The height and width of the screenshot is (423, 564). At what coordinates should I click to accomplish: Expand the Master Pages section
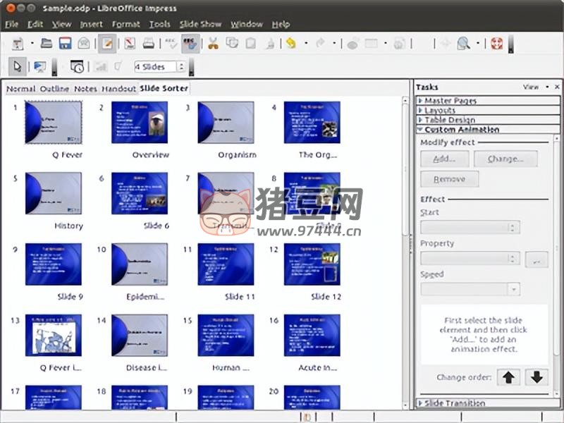click(450, 101)
